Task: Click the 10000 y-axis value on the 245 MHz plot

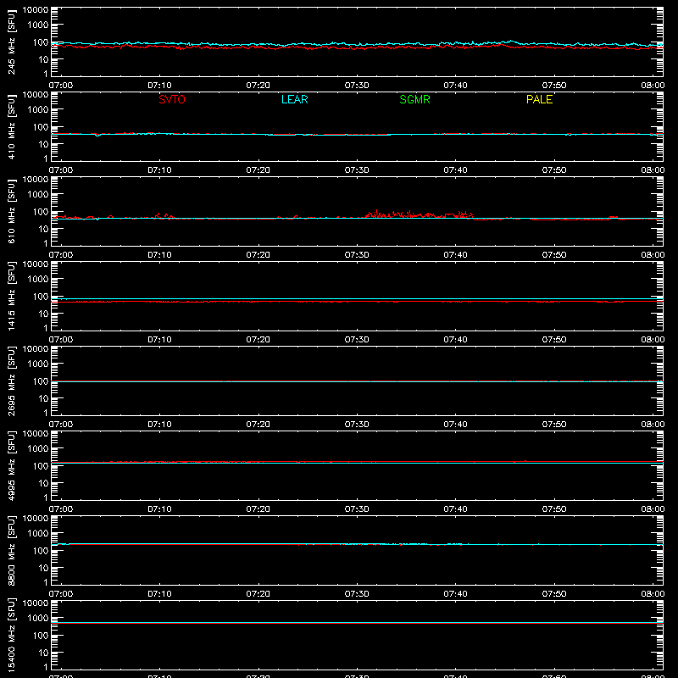Action: (36, 10)
